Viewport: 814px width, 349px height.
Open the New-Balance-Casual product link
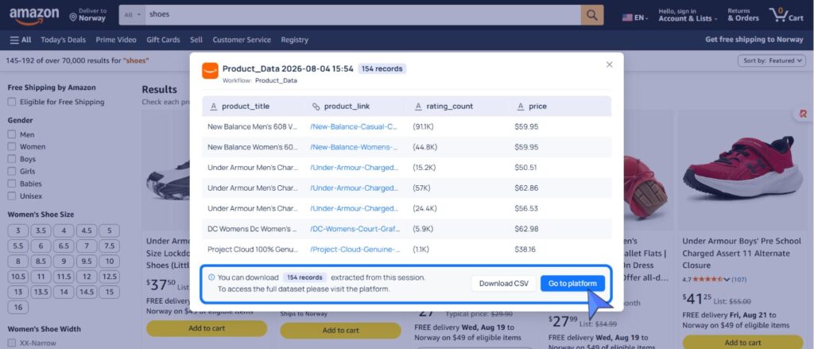point(354,126)
